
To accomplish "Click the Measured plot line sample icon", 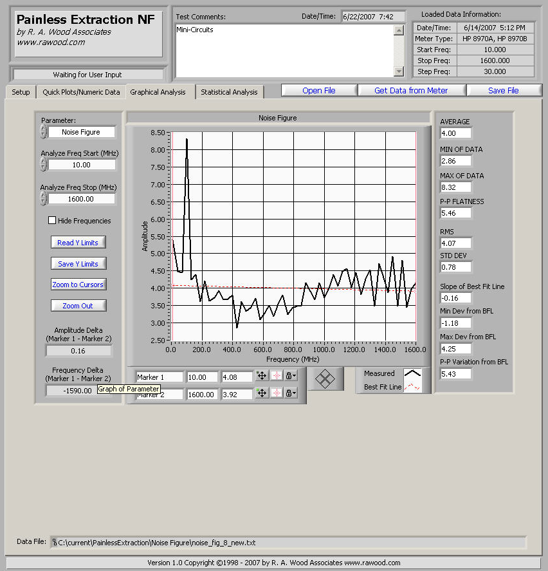I will pos(412,373).
